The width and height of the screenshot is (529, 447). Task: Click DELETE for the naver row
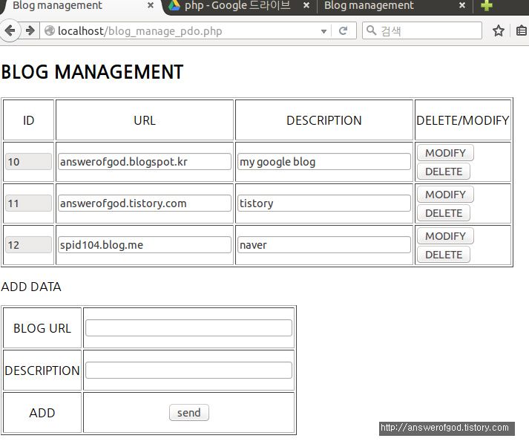tap(444, 255)
